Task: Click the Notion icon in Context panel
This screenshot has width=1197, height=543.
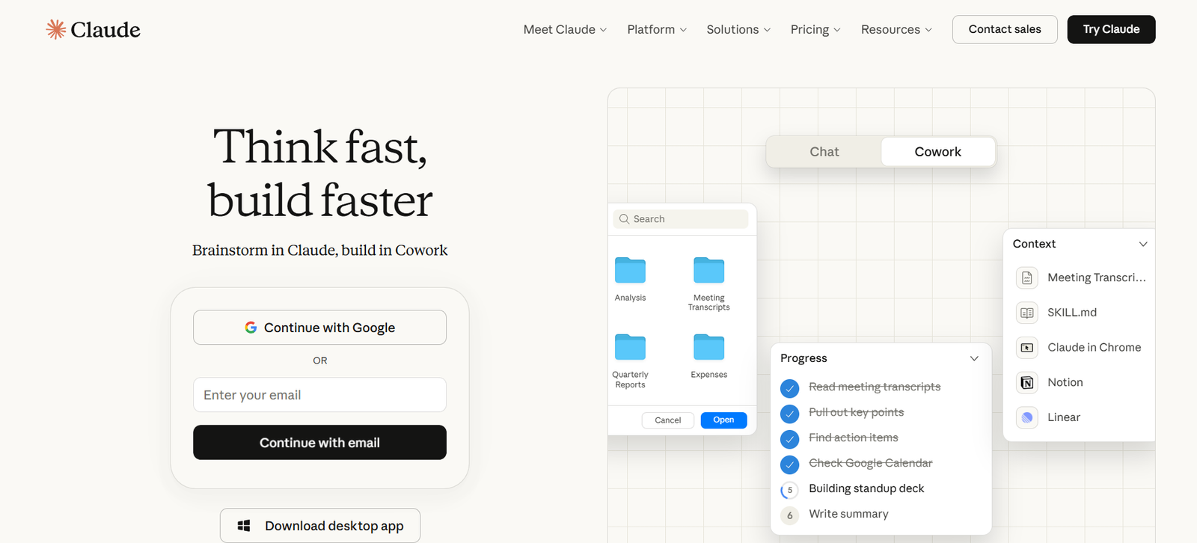Action: click(1027, 382)
